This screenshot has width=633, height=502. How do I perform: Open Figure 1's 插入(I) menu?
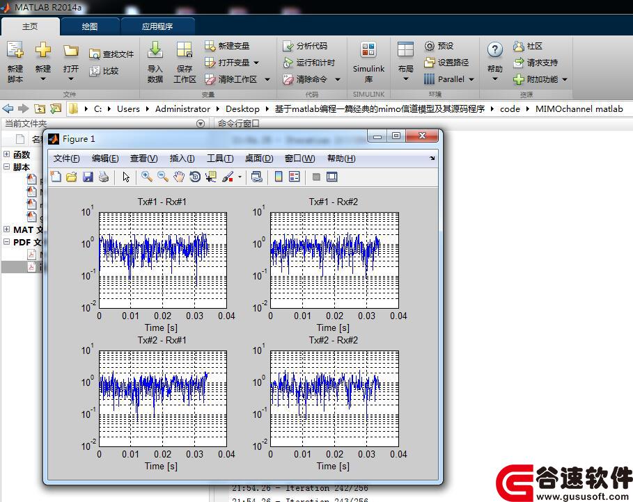click(x=182, y=159)
